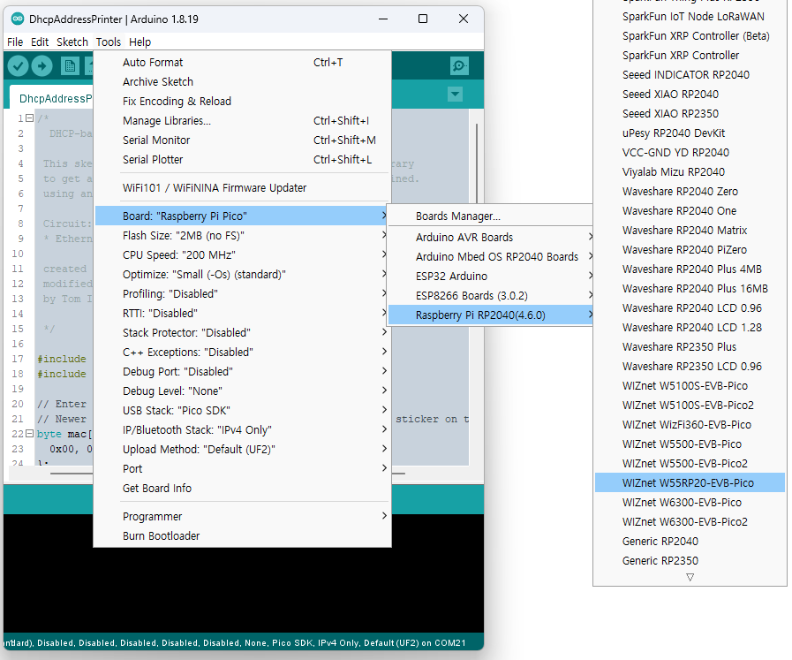Screen dimensions: 792x660
Task: Expand the Optimize submenu
Action: point(243,275)
